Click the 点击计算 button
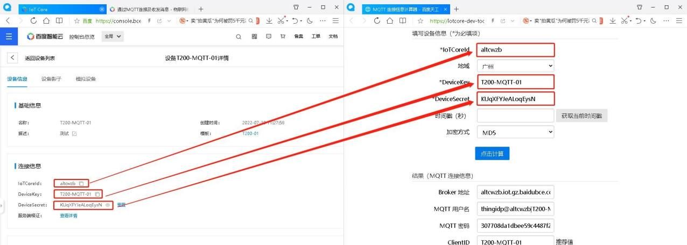The width and height of the screenshot is (687, 245). click(x=492, y=153)
